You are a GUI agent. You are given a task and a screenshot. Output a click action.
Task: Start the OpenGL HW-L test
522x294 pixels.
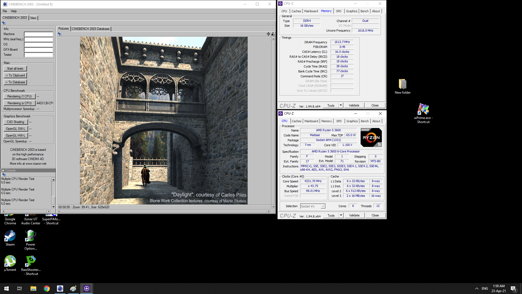tap(15, 136)
